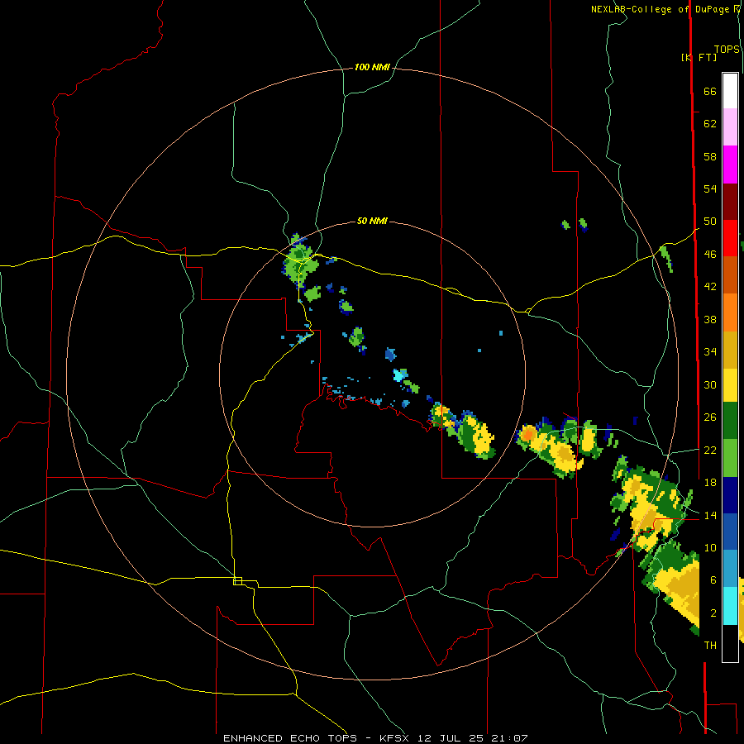Click legend value '18'

(x=710, y=483)
